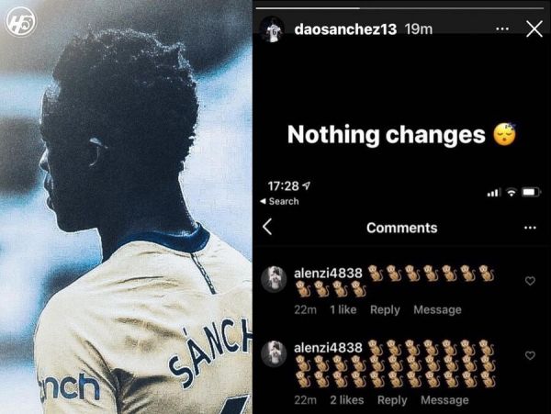Viewport: 551px width, 414px height.
Task: View the '2 likes' count on second comment
Action: click(346, 400)
